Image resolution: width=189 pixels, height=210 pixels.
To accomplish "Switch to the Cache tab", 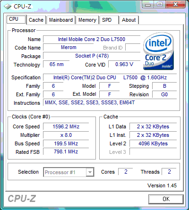I will [x=36, y=20].
